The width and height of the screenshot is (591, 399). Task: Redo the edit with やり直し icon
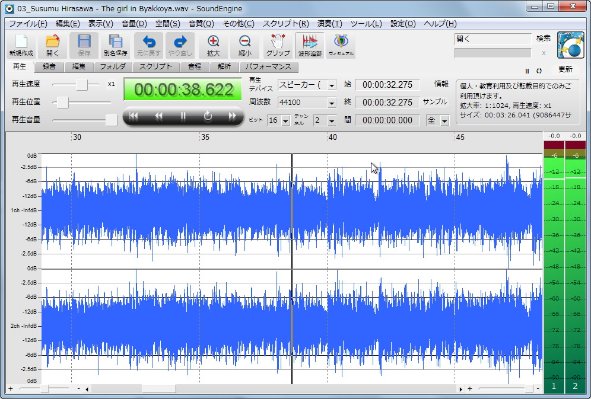[181, 44]
